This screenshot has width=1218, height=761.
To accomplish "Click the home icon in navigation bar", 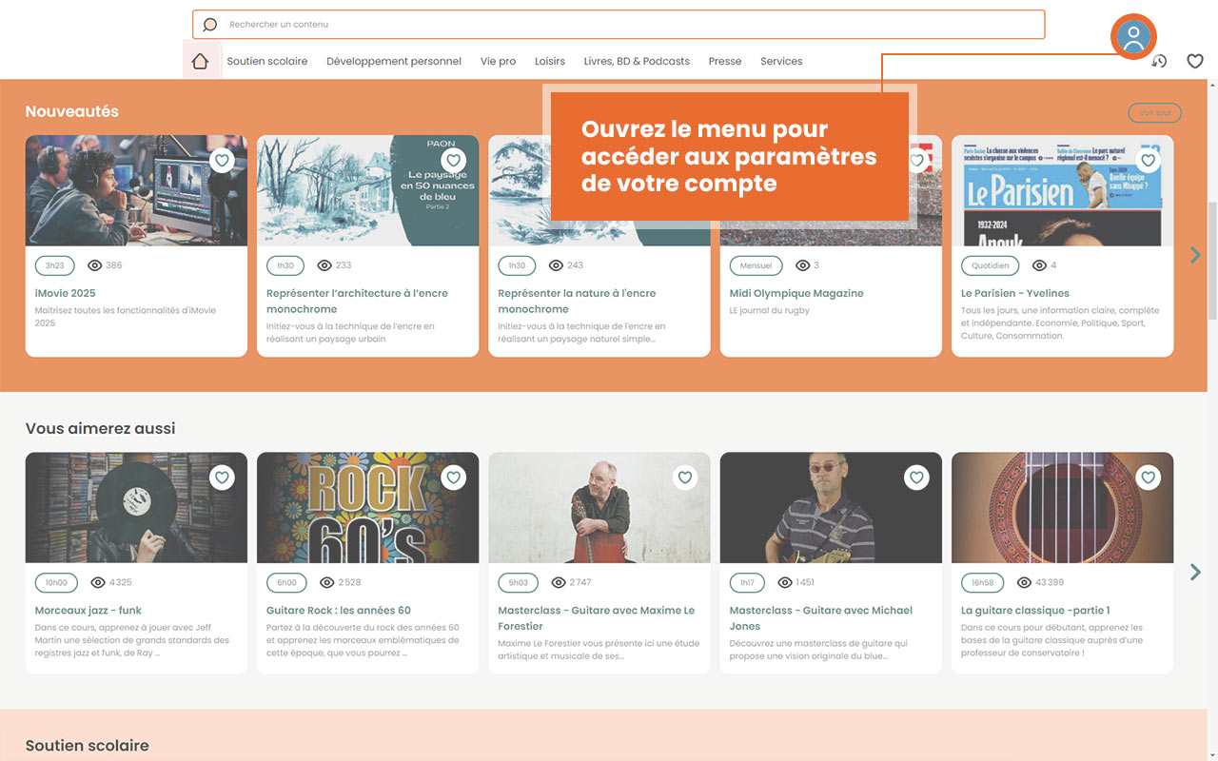I will (x=200, y=61).
